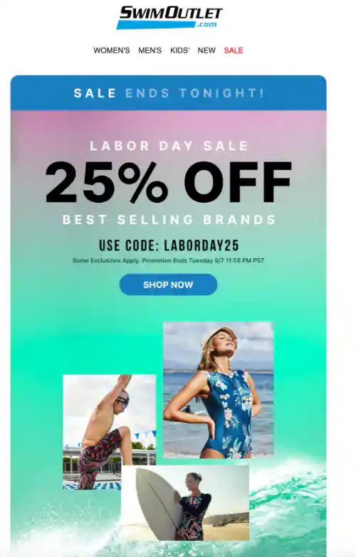The height and width of the screenshot is (557, 356).
Task: Open the WOMEN'S category
Action: point(112,51)
